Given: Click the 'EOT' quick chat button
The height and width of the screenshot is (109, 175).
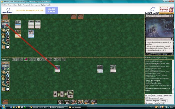Looking at the screenshot, I should (x=147, y=98).
